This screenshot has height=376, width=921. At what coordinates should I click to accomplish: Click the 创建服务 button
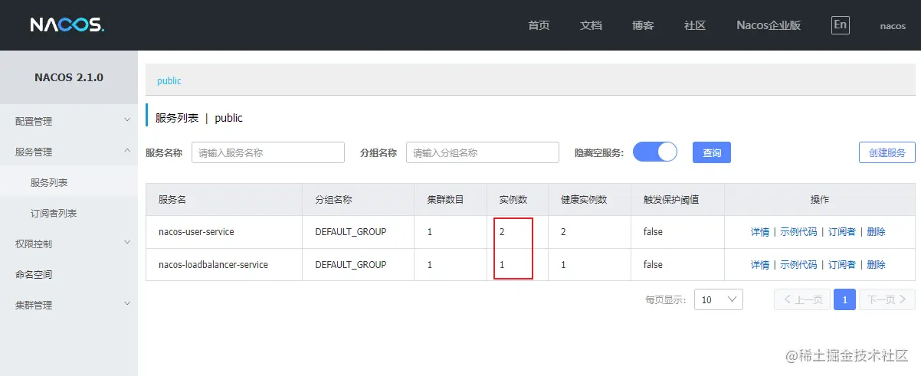pos(887,152)
